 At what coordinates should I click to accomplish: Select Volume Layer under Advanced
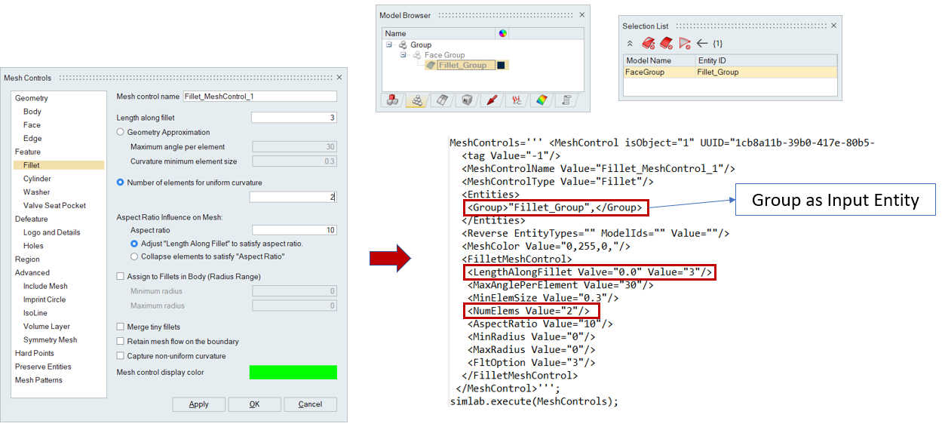(47, 327)
